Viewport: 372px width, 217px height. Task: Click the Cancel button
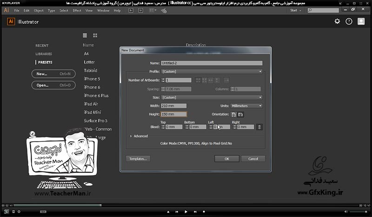pos(253,159)
